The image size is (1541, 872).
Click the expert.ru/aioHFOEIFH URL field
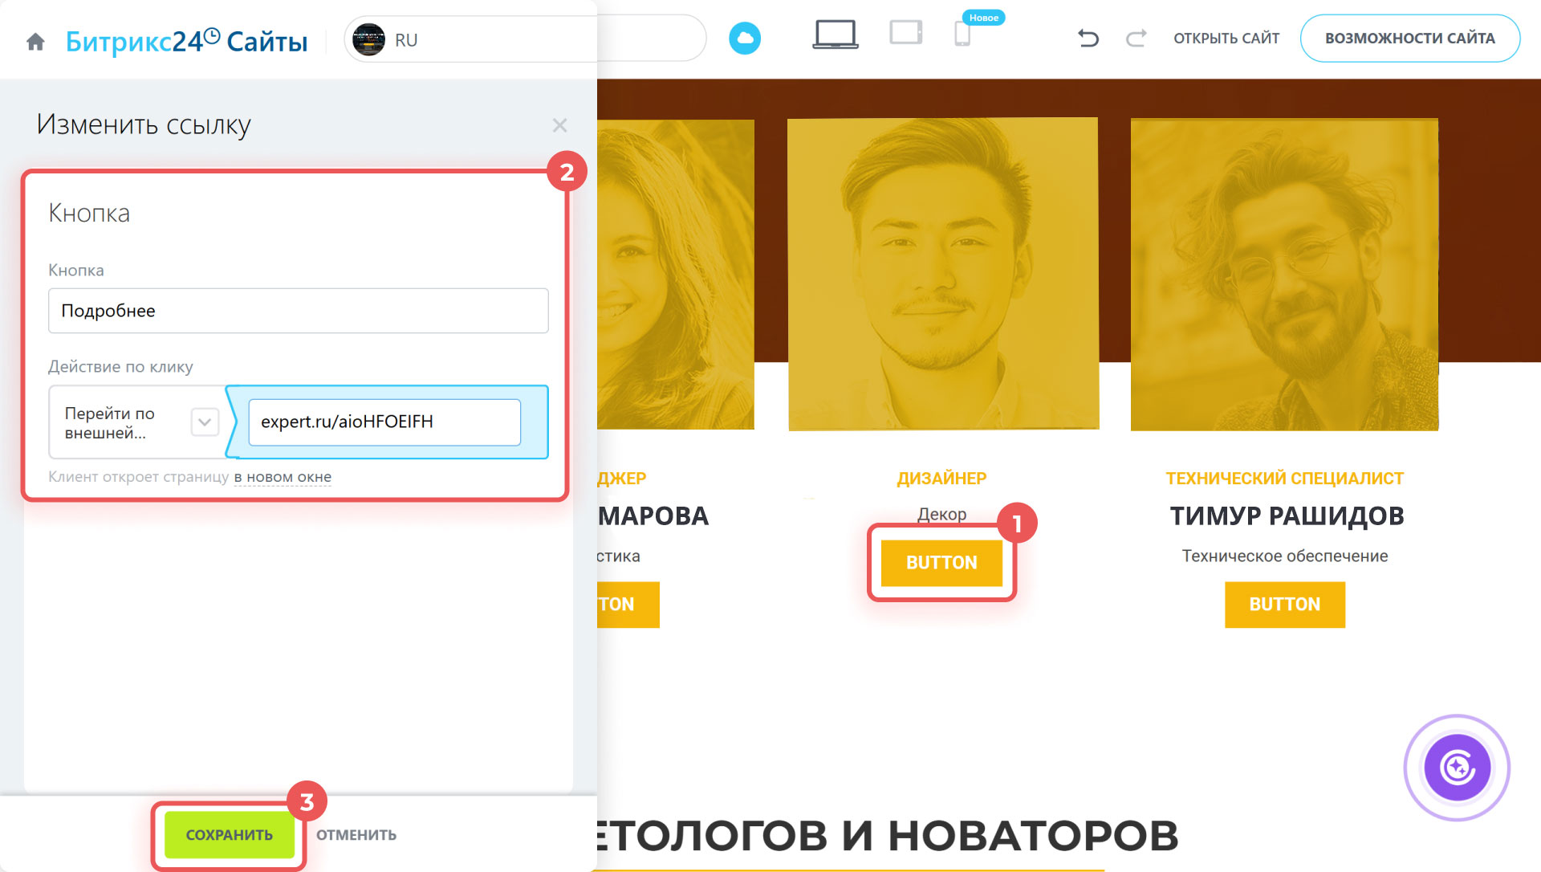[384, 422]
